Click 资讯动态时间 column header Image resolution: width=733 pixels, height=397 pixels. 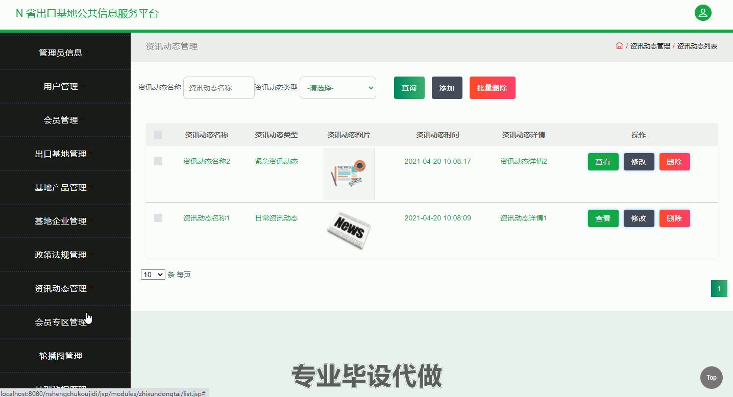pyautogui.click(x=437, y=135)
